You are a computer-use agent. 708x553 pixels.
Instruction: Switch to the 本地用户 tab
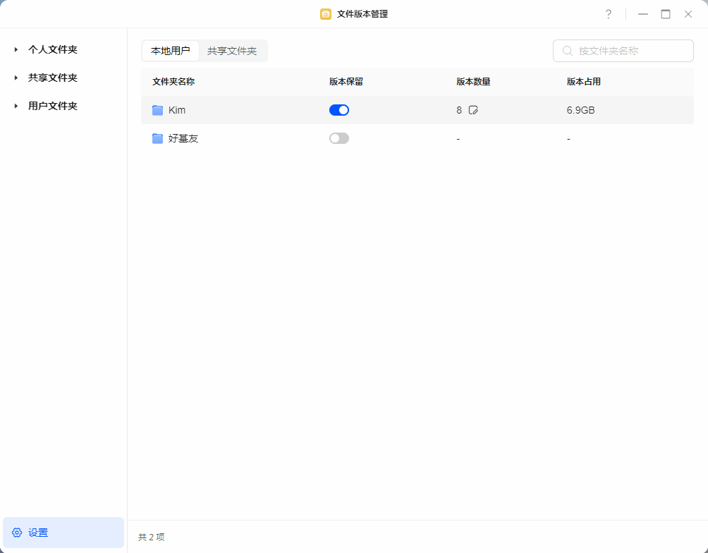170,51
